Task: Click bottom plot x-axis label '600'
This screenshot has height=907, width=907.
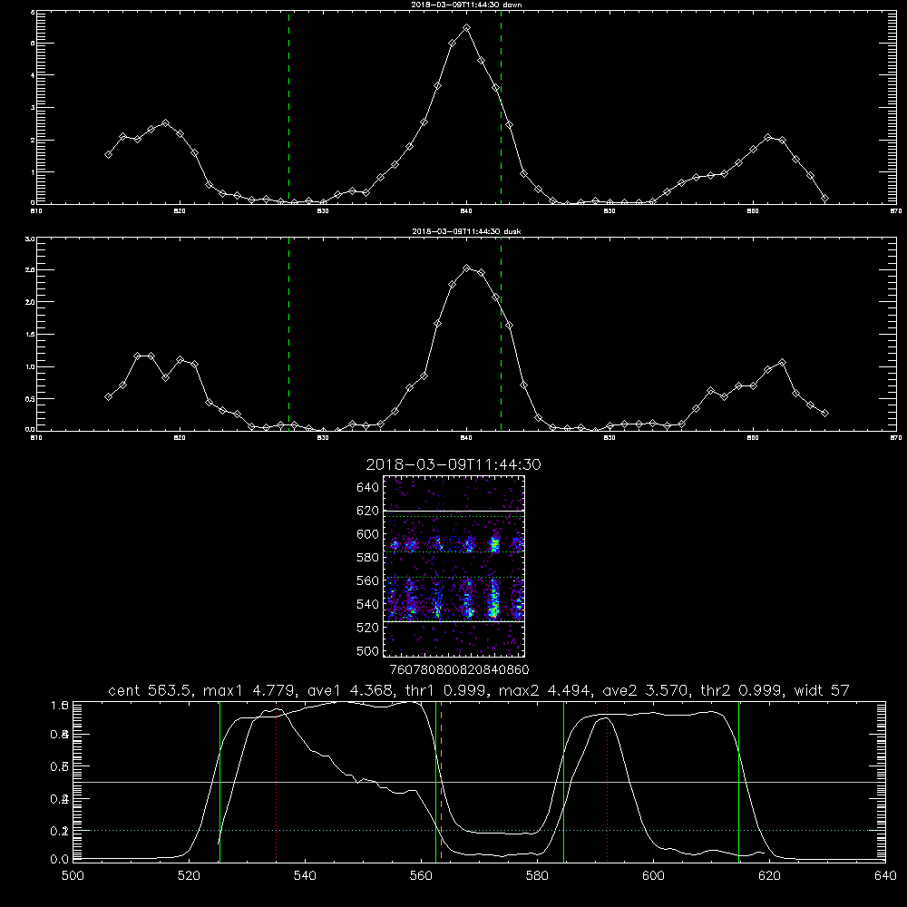Action: pos(653,876)
